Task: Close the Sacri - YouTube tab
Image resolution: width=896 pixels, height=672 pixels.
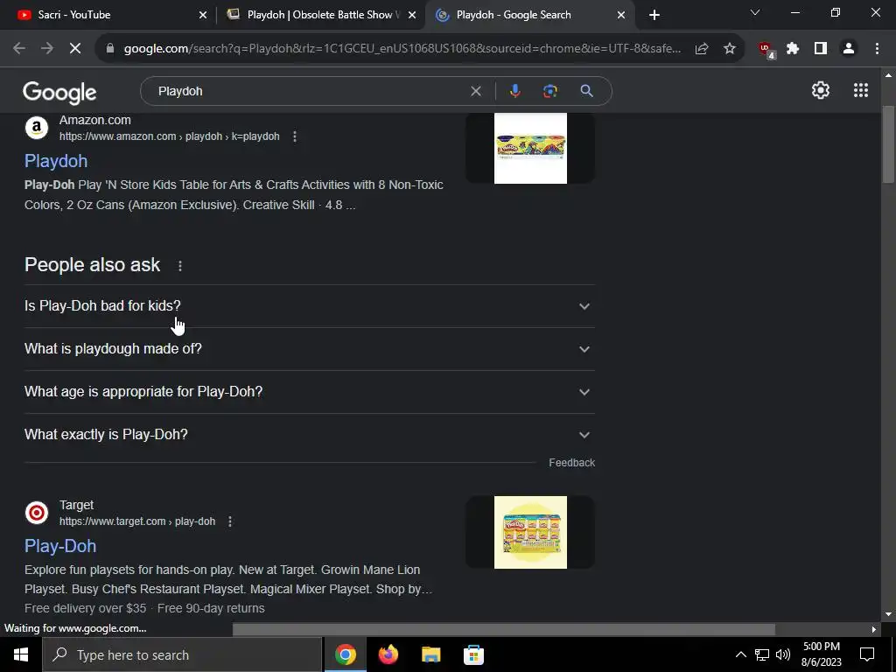Action: pyautogui.click(x=203, y=15)
